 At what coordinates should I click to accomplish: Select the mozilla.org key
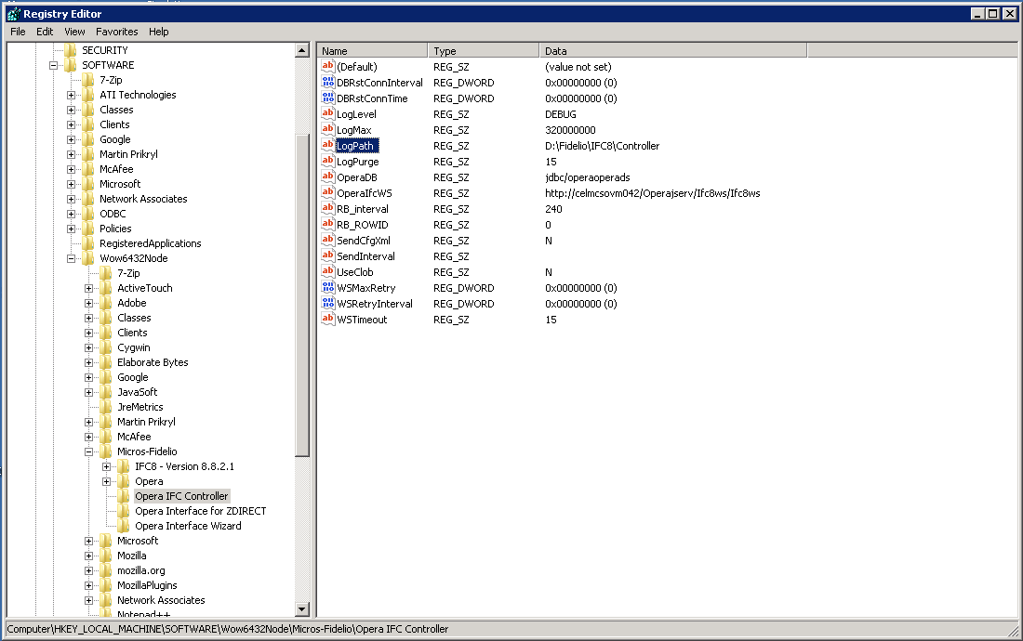pos(141,570)
